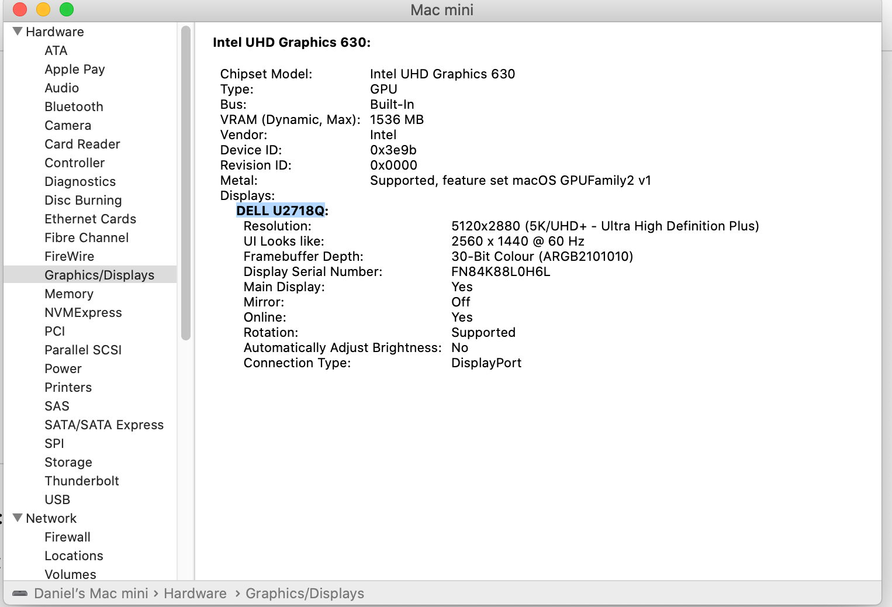Click the DisplayPort connection type value
Viewport: 892px width, 607px height.
point(486,363)
